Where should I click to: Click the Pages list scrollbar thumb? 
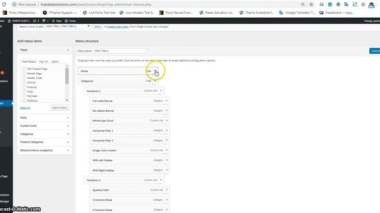[67, 76]
